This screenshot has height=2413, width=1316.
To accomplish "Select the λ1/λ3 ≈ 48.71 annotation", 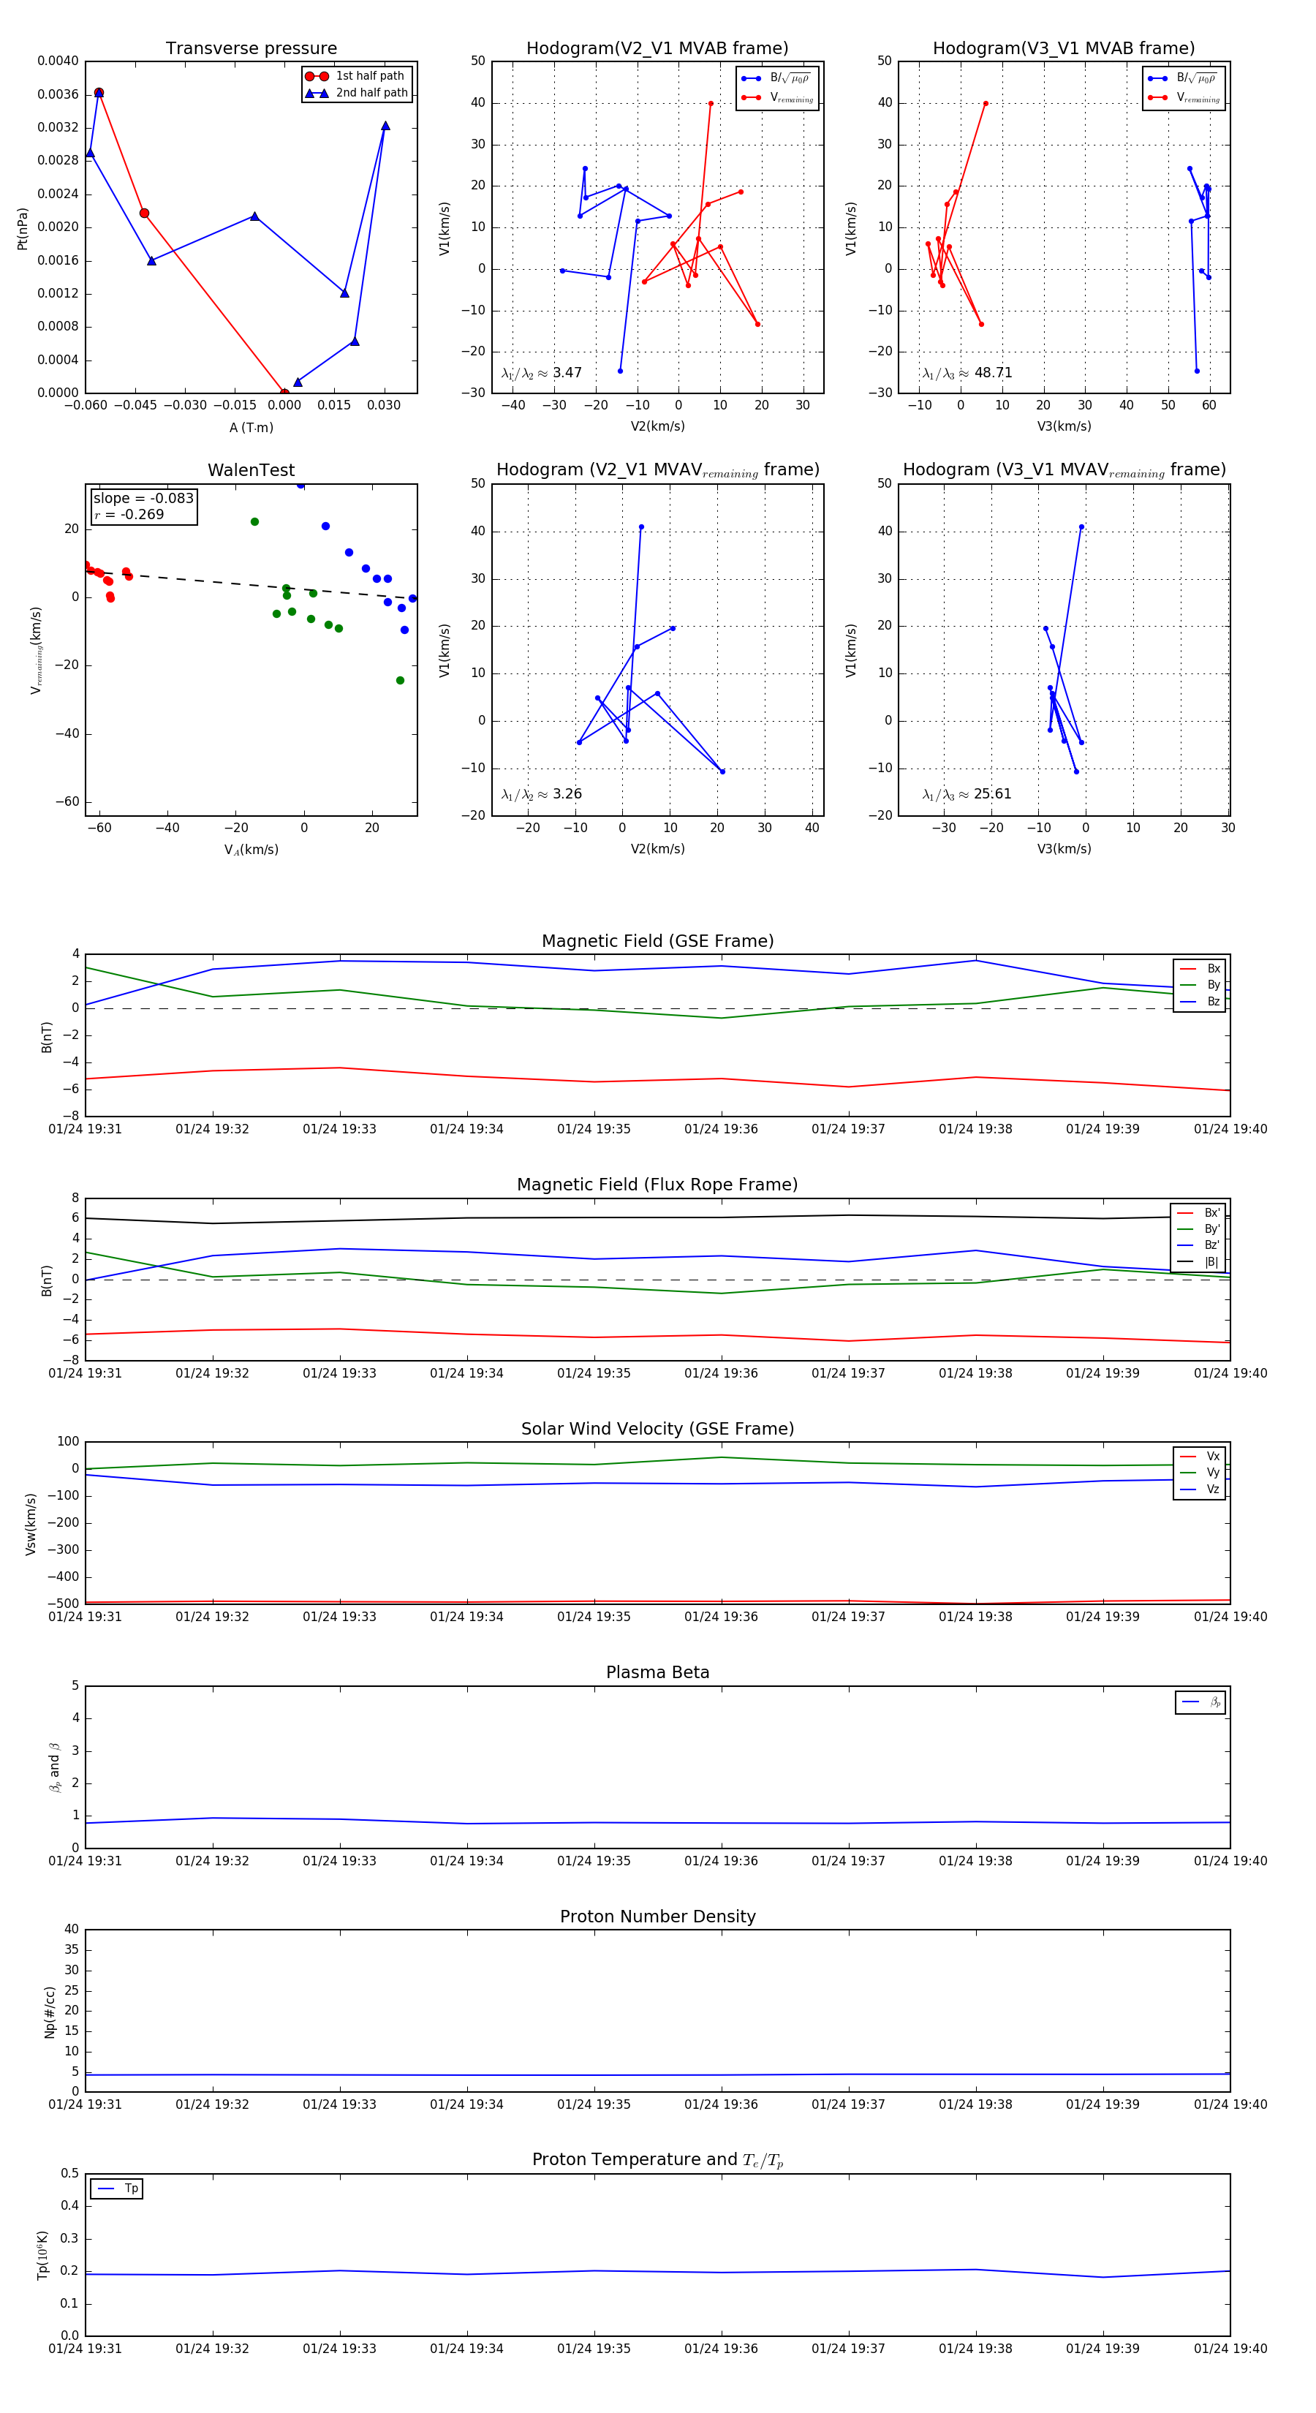I will click(x=967, y=373).
